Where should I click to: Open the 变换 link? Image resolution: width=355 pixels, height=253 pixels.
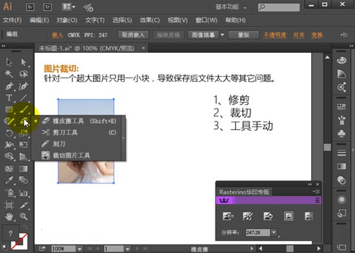click(317, 35)
